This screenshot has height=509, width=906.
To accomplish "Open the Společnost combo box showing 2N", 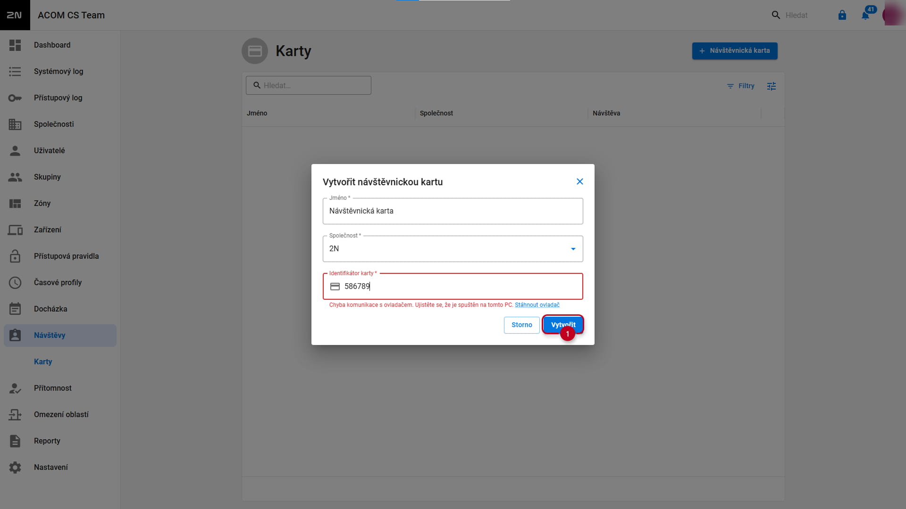I will tap(453, 249).
